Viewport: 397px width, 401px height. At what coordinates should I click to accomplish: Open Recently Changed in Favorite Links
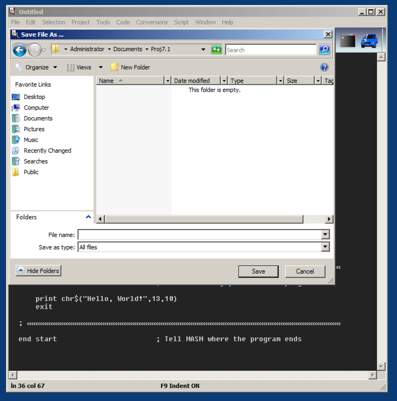point(47,151)
